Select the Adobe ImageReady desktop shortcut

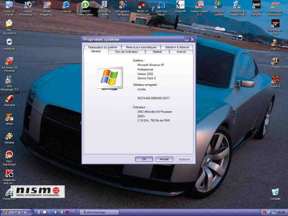pos(47,8)
